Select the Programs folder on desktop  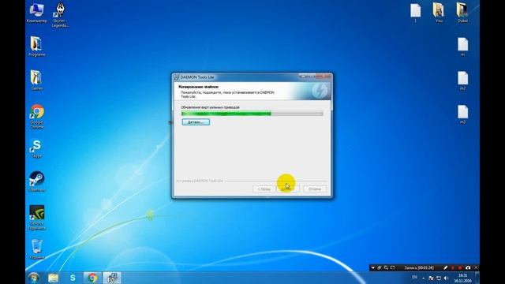(x=36, y=47)
